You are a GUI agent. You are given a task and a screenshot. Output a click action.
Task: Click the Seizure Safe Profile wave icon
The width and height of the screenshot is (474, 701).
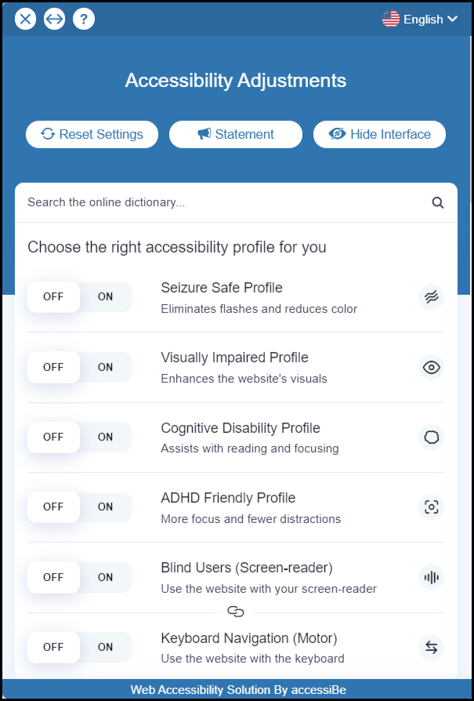pos(431,297)
